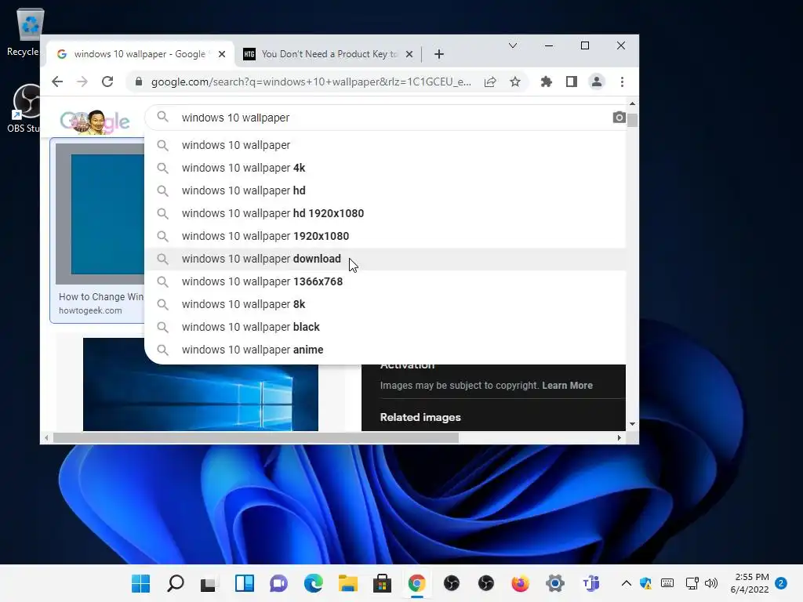Open taskbar Search magnifier

175,583
